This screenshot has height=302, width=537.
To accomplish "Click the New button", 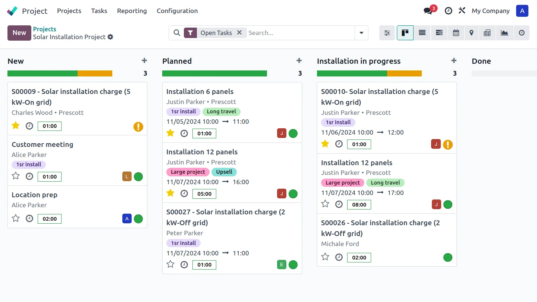I will (x=19, y=33).
